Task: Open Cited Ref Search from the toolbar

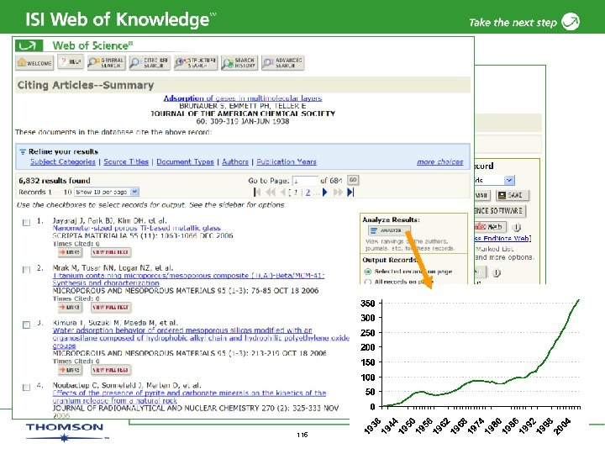Action: click(150, 62)
